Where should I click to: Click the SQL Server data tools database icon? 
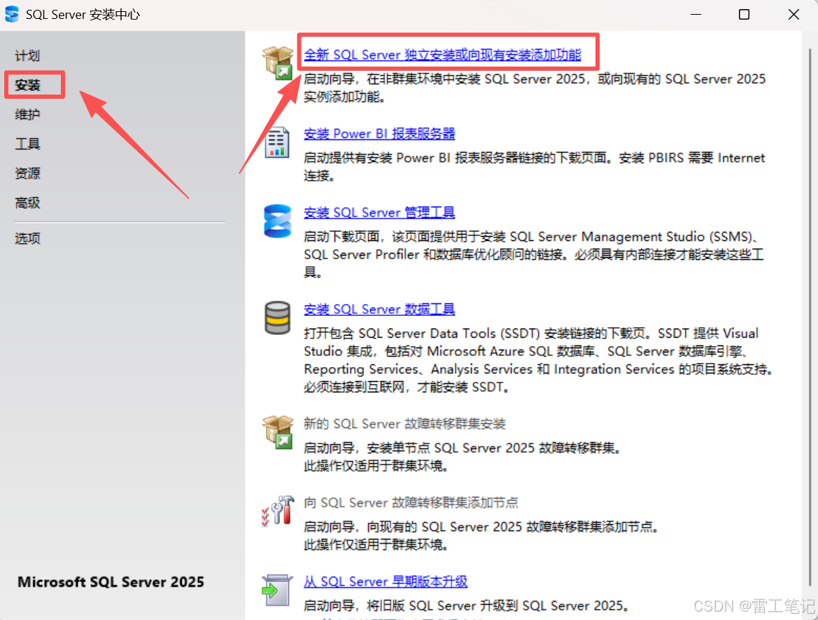[277, 317]
